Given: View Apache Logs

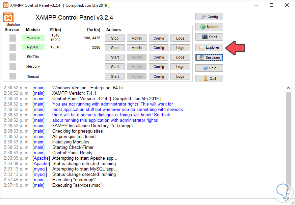Looking at the screenshot, I should (x=180, y=38).
